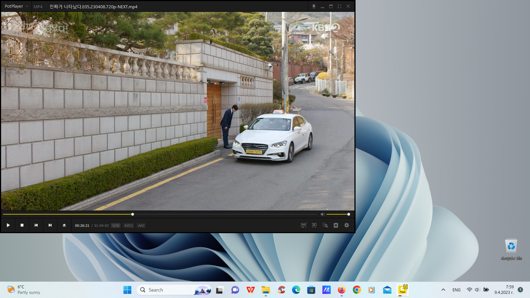Click the eject/open file icon
This screenshot has width=530, height=298.
pos(64,225)
